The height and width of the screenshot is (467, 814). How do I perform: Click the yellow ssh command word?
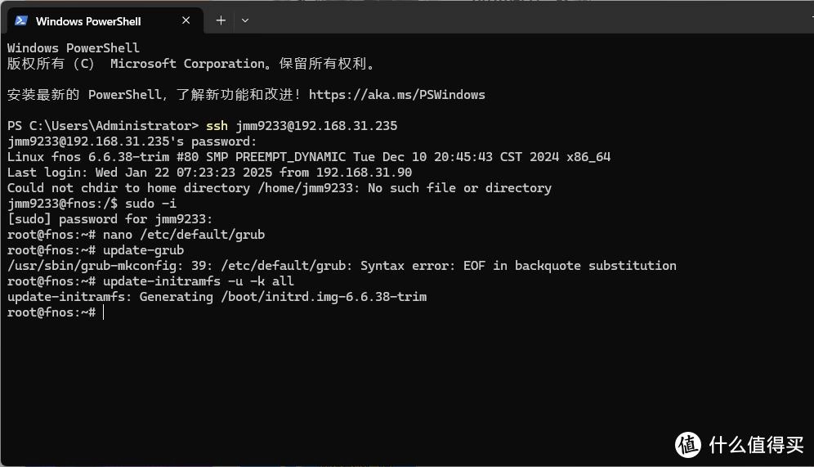point(217,126)
